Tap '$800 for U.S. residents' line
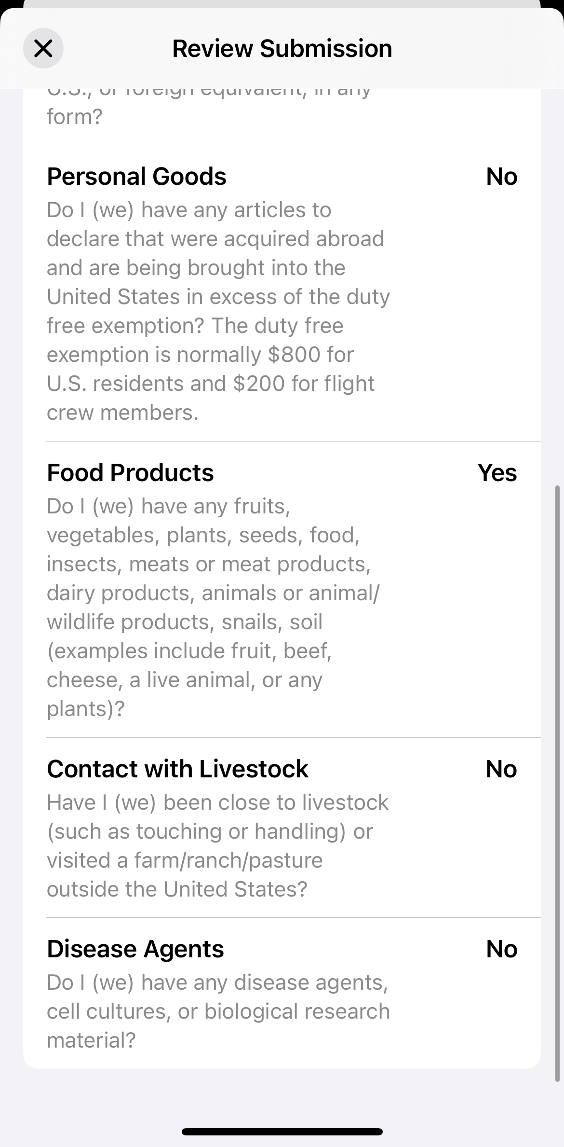Image resolution: width=564 pixels, height=1147 pixels. tap(200, 355)
